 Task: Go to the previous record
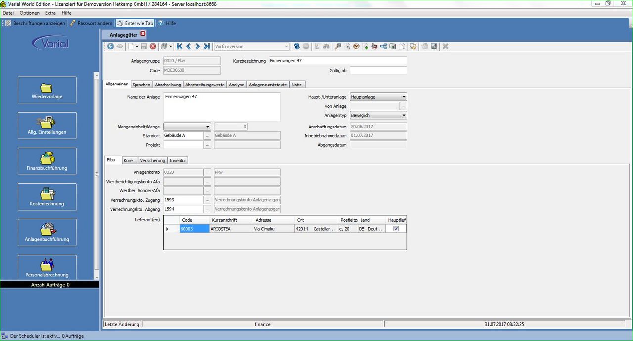pyautogui.click(x=189, y=46)
